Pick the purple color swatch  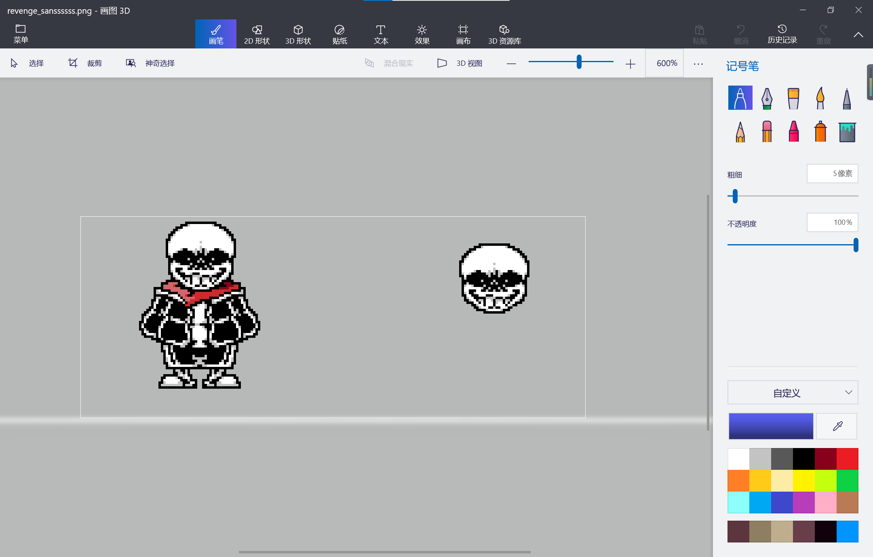[x=804, y=503]
